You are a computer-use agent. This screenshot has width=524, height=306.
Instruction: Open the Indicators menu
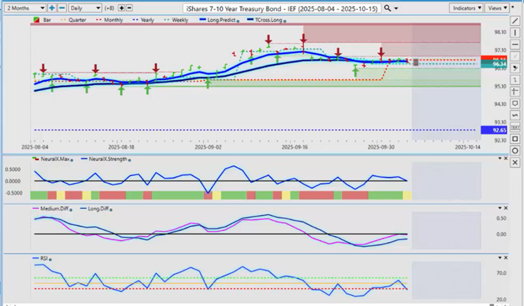(x=466, y=8)
